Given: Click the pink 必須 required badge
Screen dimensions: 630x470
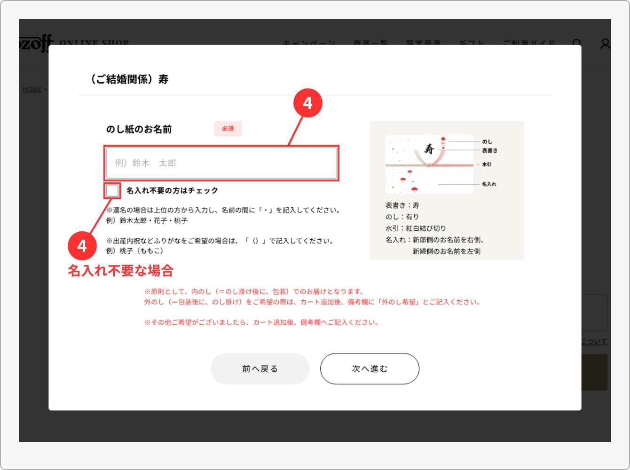Looking at the screenshot, I should (x=228, y=129).
